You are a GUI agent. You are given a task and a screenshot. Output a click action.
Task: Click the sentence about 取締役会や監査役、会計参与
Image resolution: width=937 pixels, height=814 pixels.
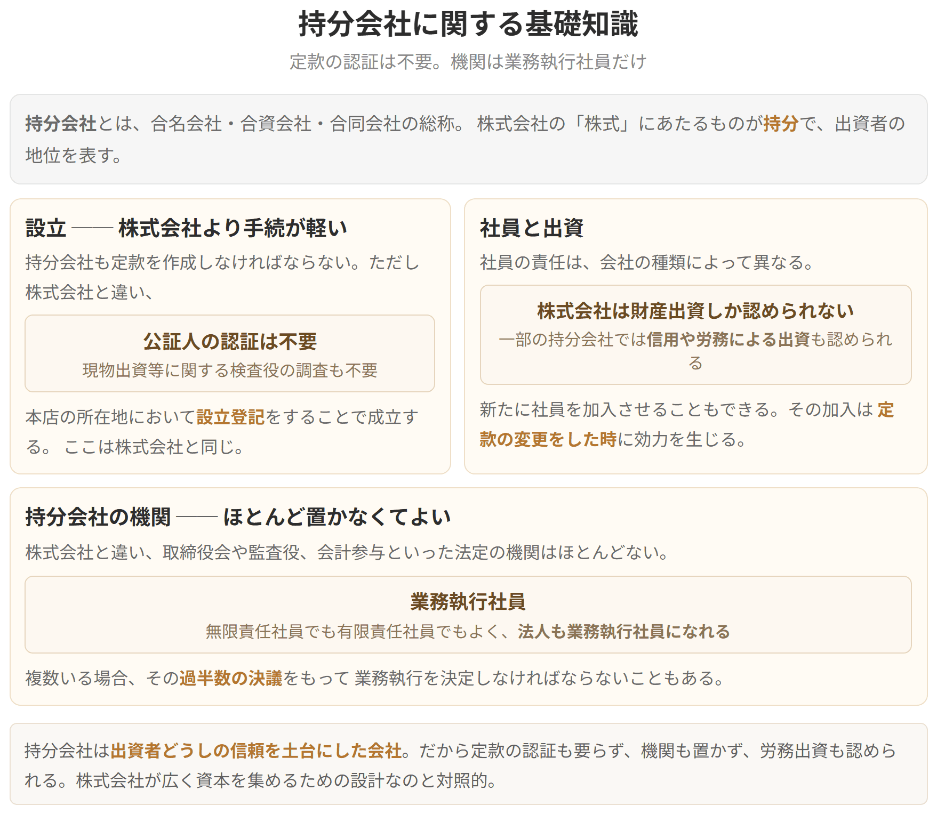point(347,552)
